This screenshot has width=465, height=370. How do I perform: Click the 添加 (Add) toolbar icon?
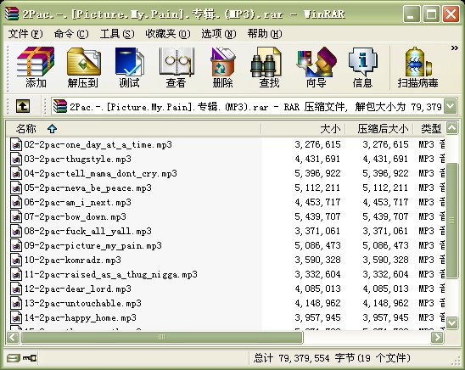pyautogui.click(x=36, y=68)
